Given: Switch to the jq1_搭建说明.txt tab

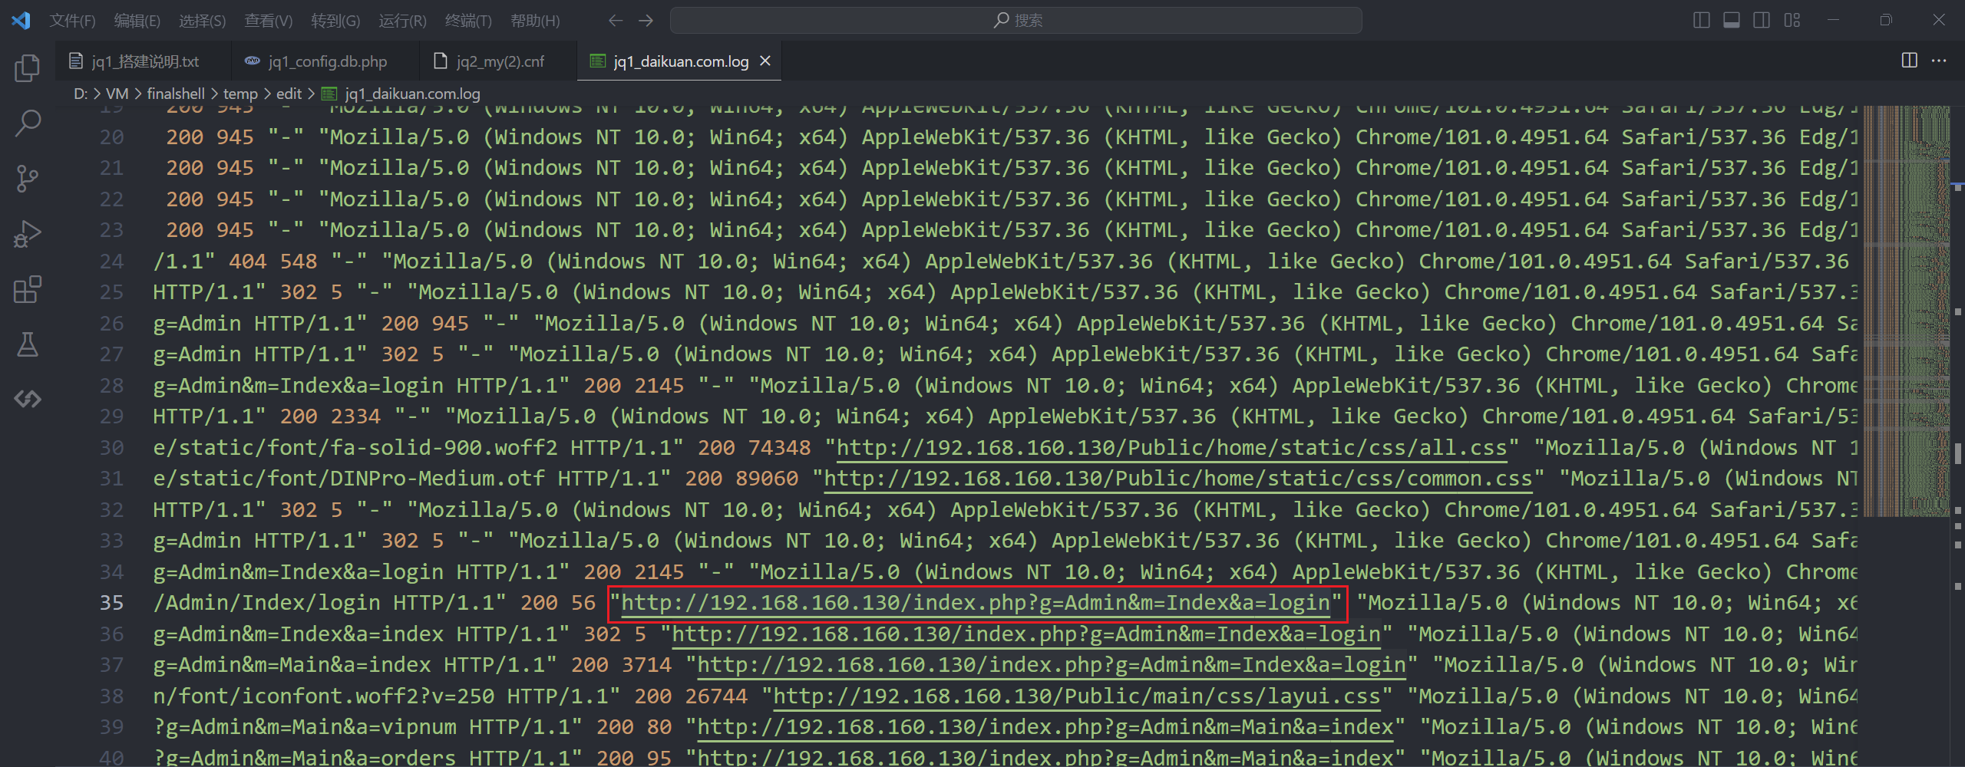Looking at the screenshot, I should (143, 61).
